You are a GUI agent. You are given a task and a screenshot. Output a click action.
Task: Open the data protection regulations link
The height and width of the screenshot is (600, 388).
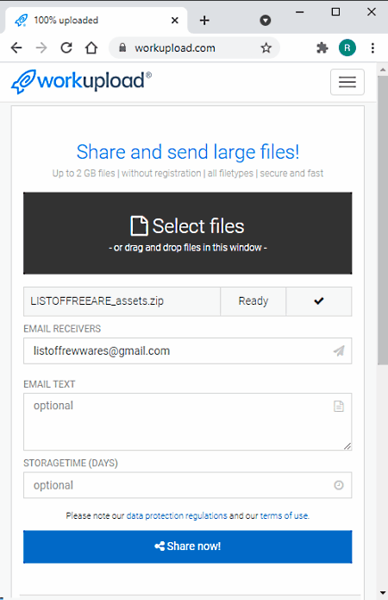click(177, 515)
